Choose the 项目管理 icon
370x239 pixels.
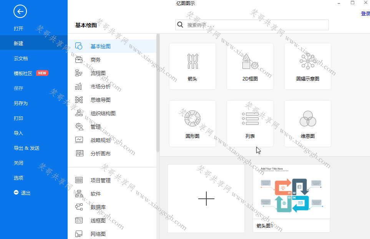[x=79, y=180]
